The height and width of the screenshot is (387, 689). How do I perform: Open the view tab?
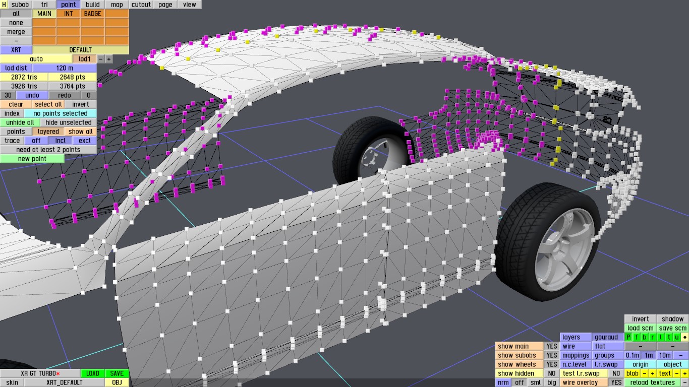pyautogui.click(x=190, y=5)
